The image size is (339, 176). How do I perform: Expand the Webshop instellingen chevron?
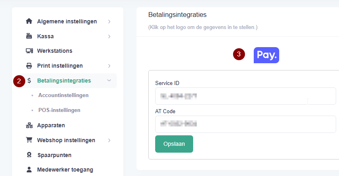tap(109, 141)
